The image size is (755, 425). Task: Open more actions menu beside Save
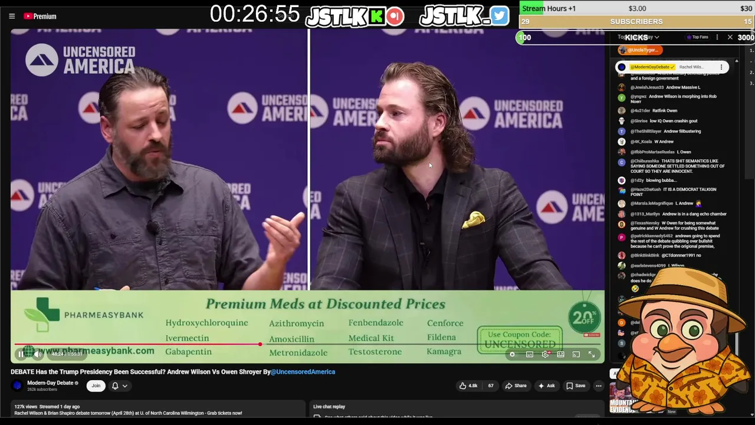598,385
